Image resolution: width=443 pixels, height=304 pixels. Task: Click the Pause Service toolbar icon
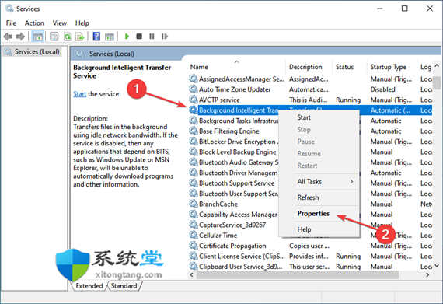[x=152, y=37]
